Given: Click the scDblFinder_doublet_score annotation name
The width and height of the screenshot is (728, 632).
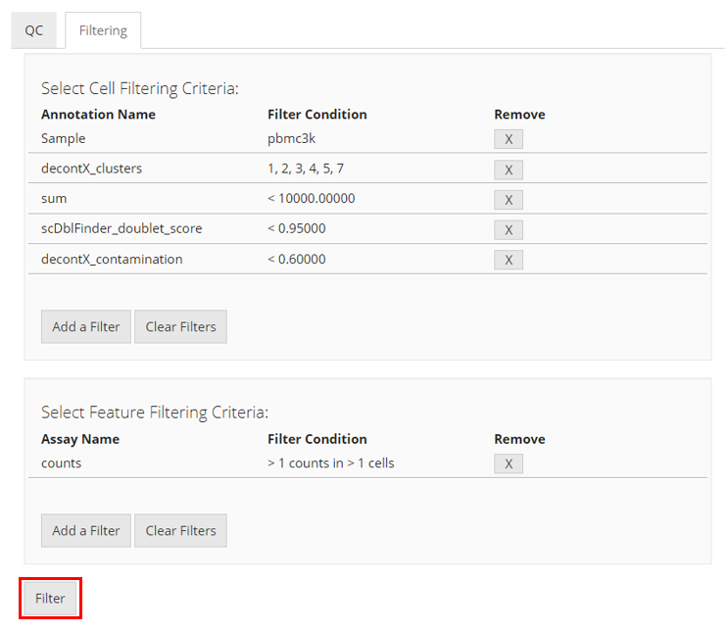Looking at the screenshot, I should (121, 228).
